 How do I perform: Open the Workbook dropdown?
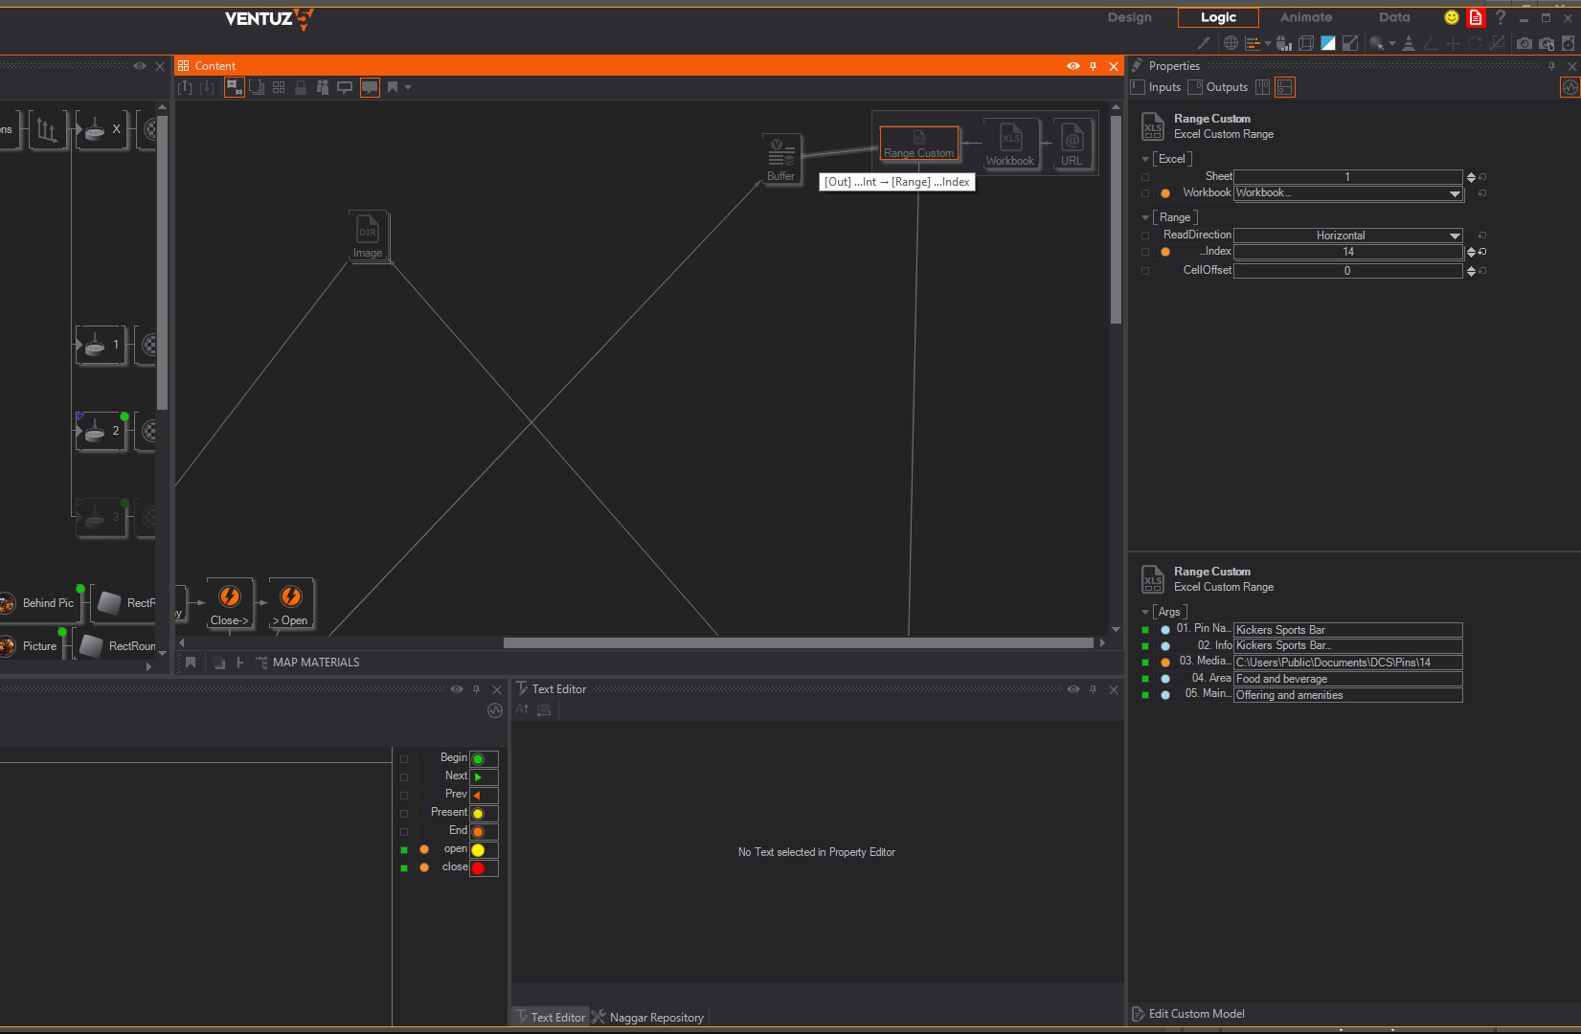click(x=1455, y=193)
